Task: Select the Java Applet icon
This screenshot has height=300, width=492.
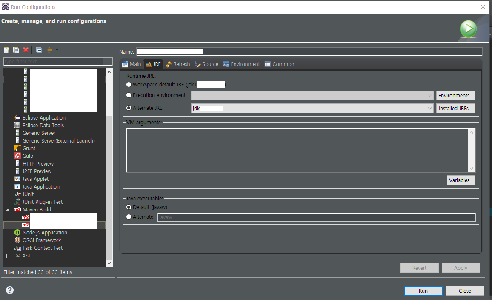Action: point(17,179)
